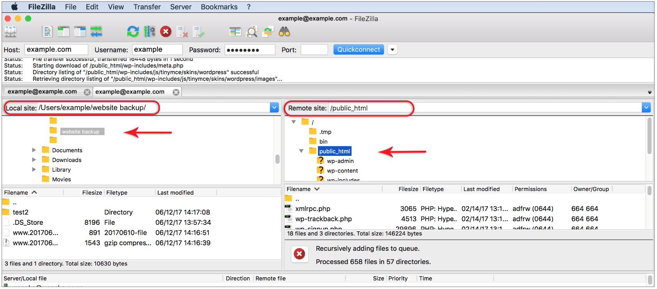Click binoculars remote file search icon
Image resolution: width=657 pixels, height=289 pixels.
[x=284, y=32]
